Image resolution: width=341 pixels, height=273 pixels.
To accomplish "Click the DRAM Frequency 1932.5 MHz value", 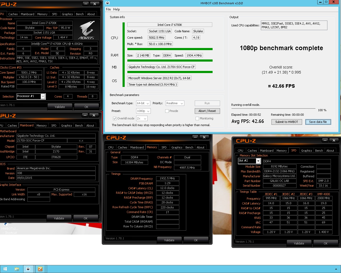I will pyautogui.click(x=168, y=179).
